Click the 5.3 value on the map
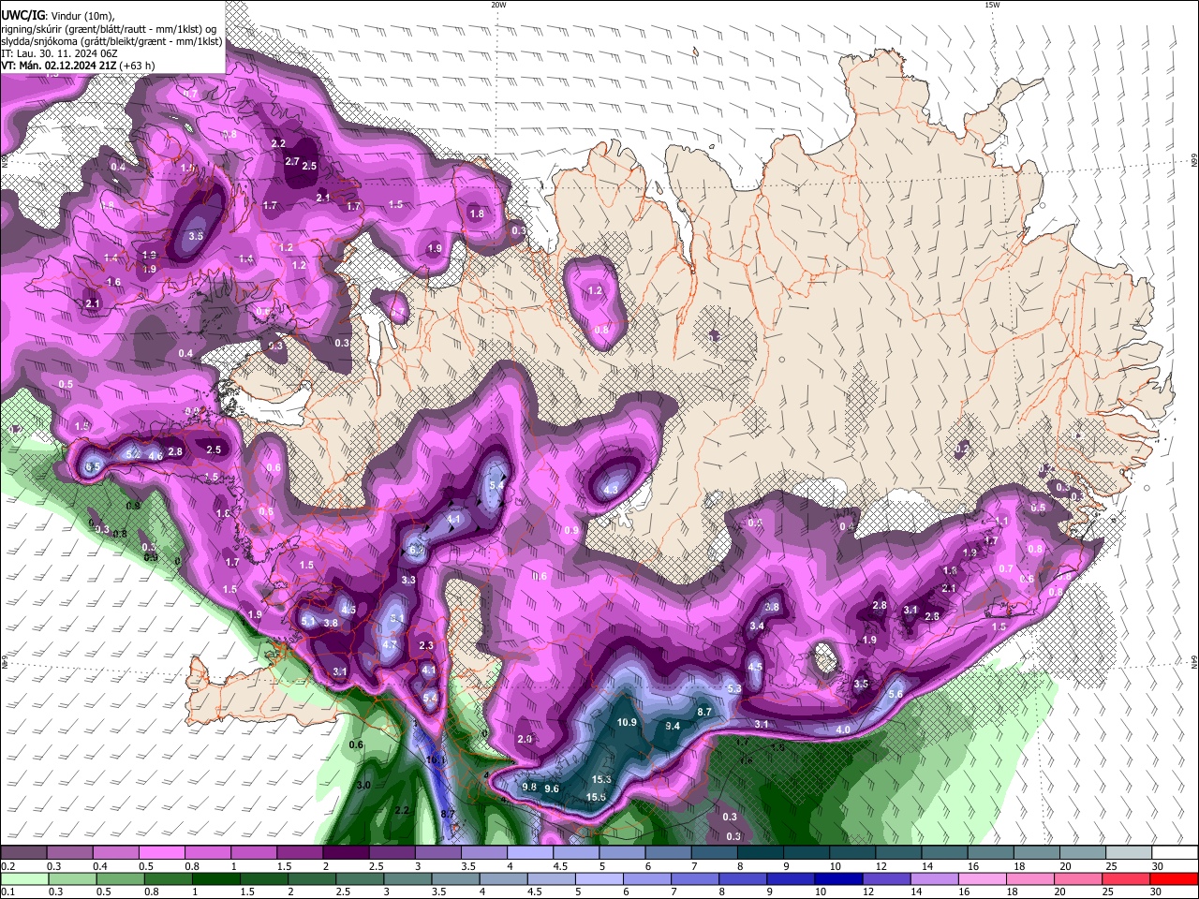Viewport: 1199px width, 899px height. coord(733,688)
